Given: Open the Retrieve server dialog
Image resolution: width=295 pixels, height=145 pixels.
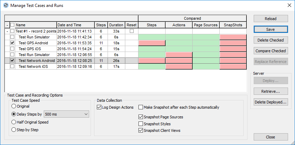Looking at the screenshot, I should click(271, 91).
